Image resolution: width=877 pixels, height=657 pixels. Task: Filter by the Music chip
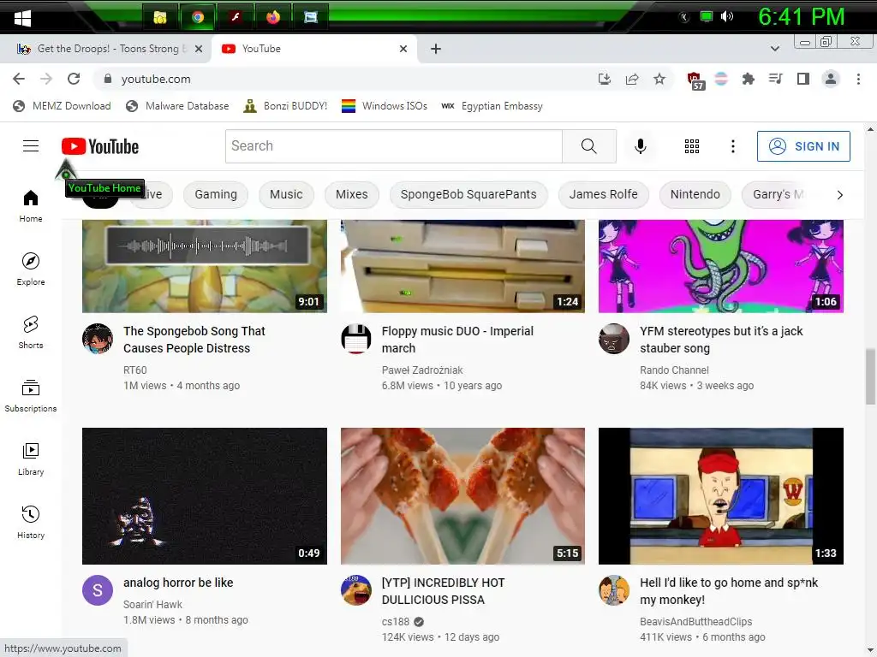(286, 194)
